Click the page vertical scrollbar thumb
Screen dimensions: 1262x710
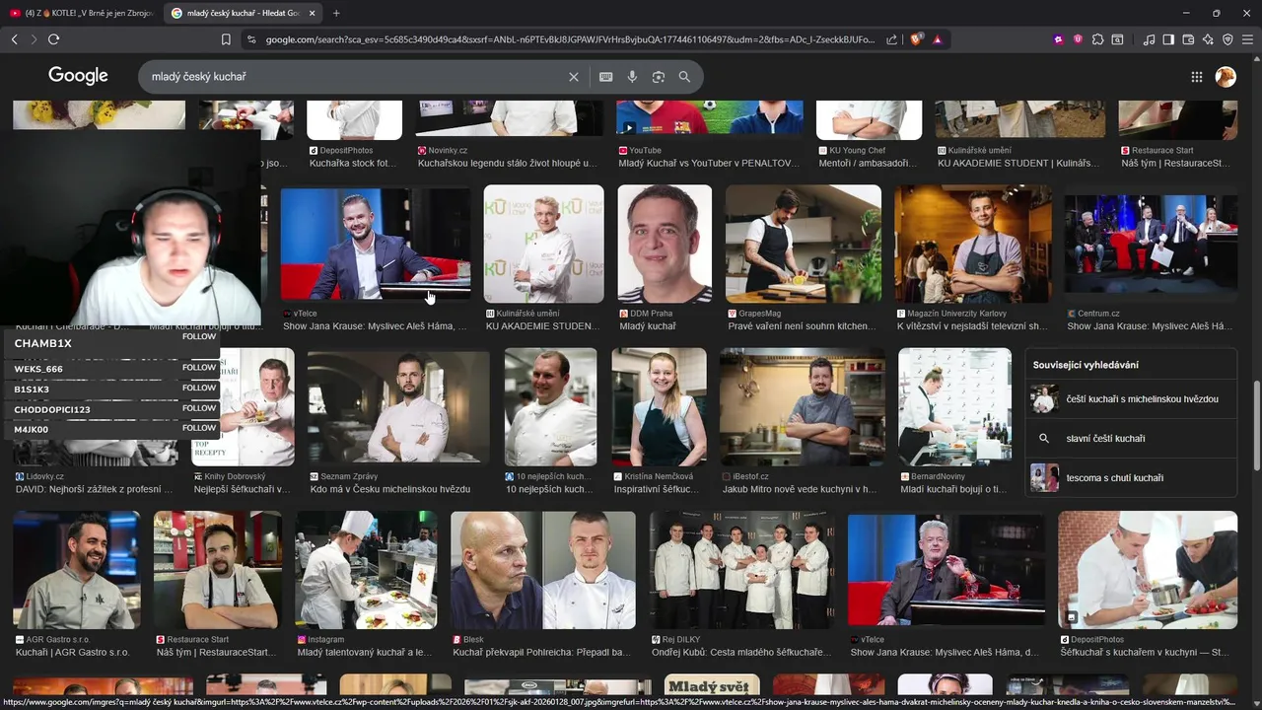coord(1256,424)
